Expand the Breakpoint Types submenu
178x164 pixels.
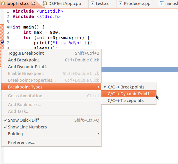click(x=51, y=87)
